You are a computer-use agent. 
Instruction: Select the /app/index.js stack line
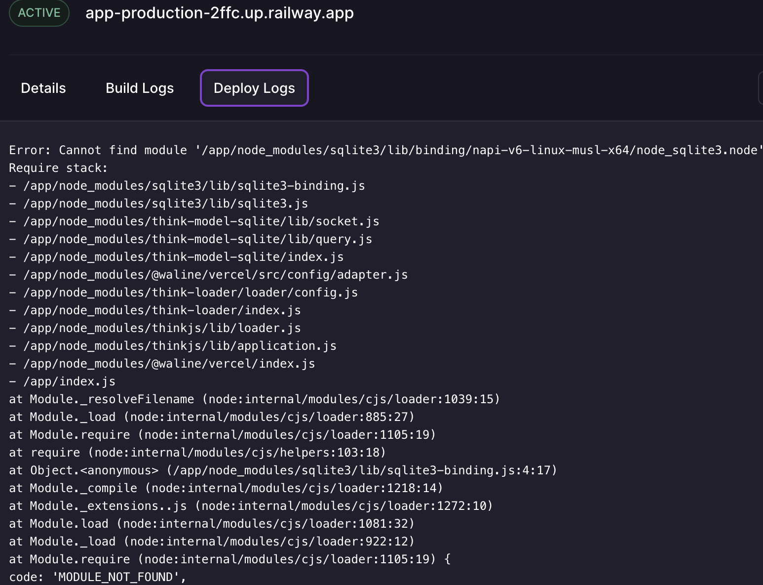point(62,381)
